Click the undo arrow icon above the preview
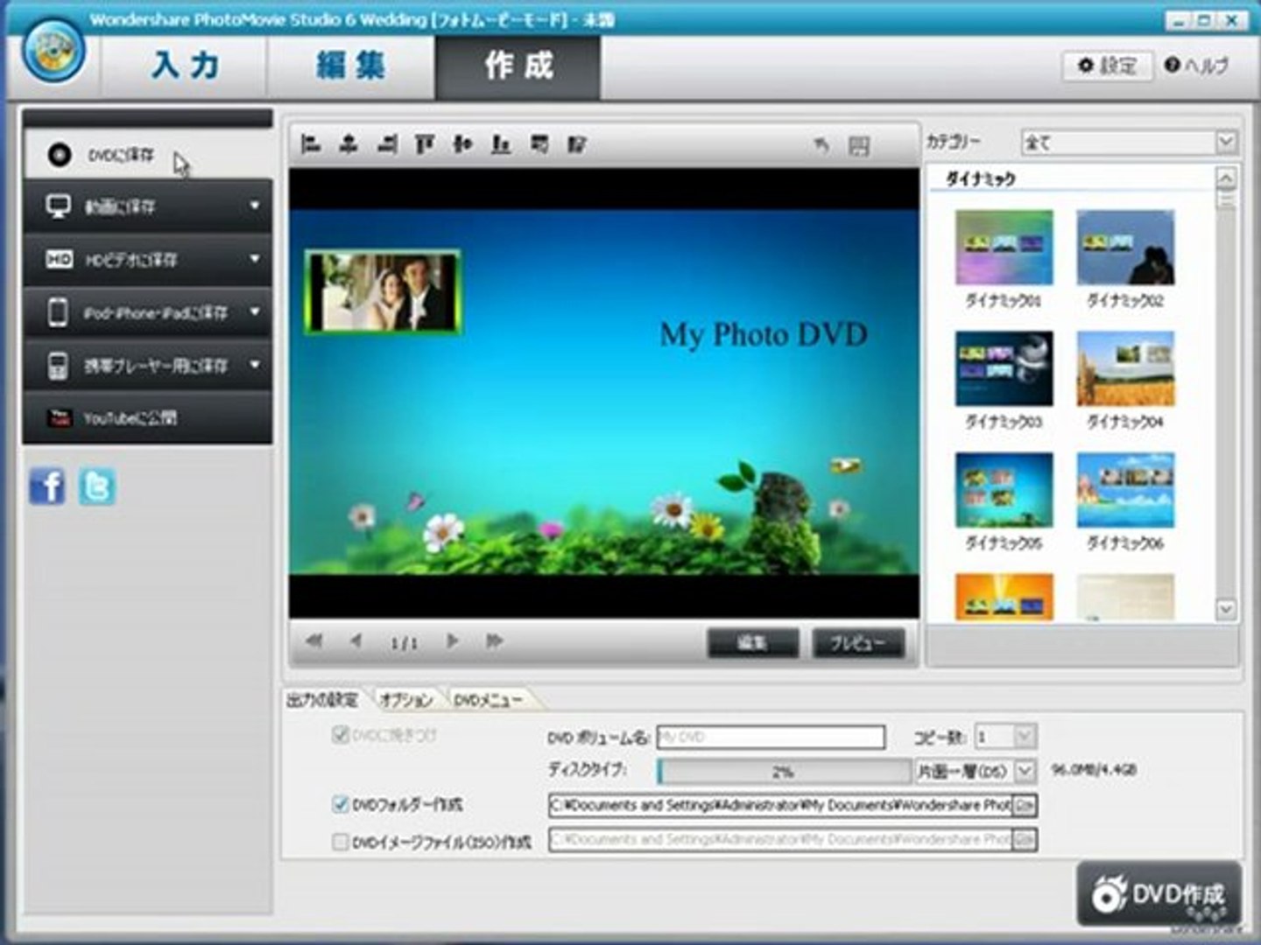This screenshot has height=945, width=1261. coord(821,145)
